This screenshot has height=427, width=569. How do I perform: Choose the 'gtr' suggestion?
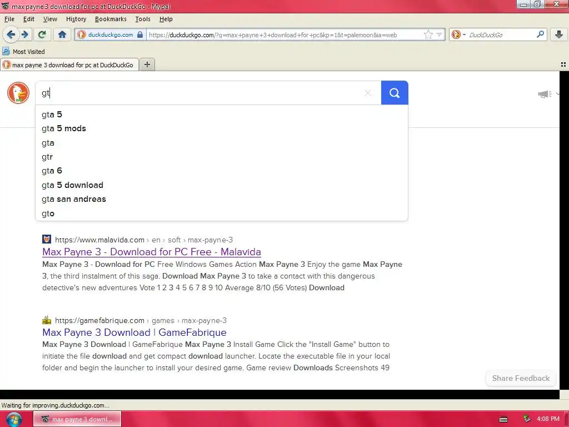pyautogui.click(x=221, y=157)
